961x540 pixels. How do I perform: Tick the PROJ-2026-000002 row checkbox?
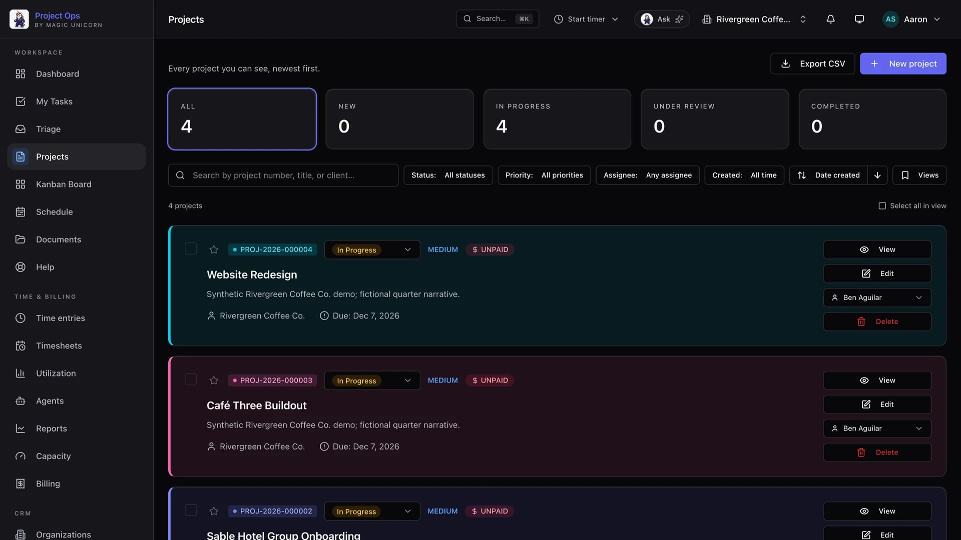click(191, 510)
